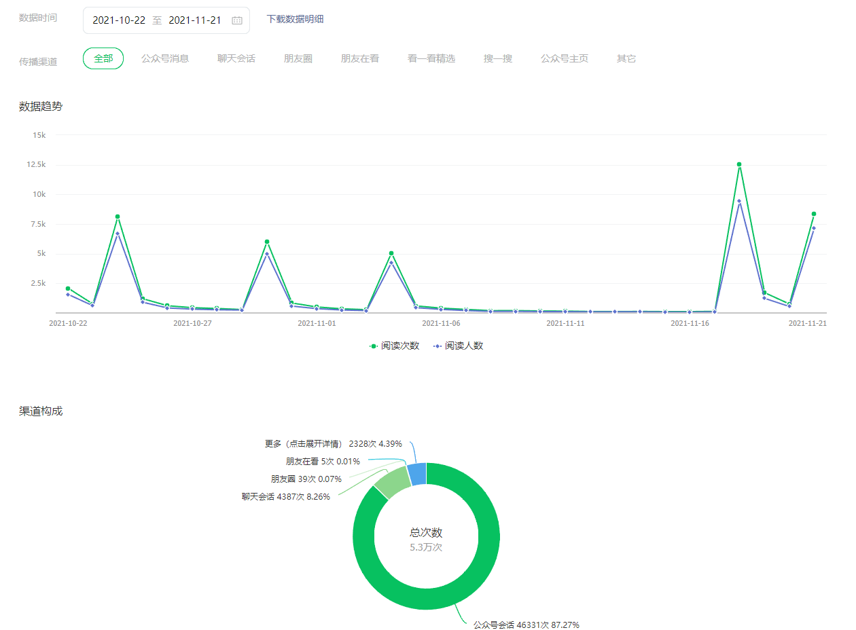Choose 搜一搜 channel filter

(x=498, y=58)
